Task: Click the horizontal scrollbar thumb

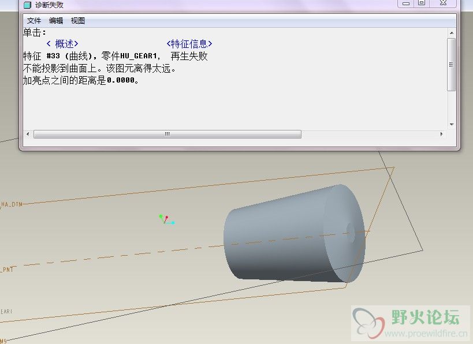Action: (x=167, y=134)
